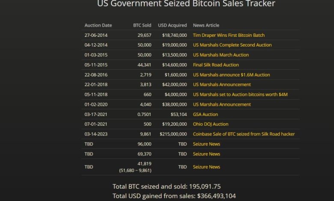The width and height of the screenshot is (334, 201).
Task: Click the BTC Sold column header
Action: (x=142, y=25)
